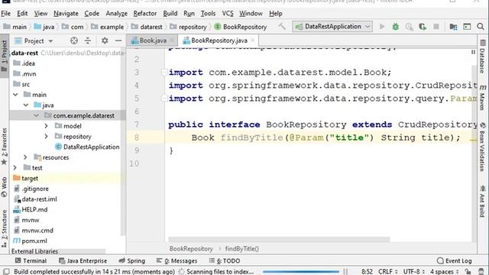Toggle read-only lock icon in status bar

(x=468, y=272)
